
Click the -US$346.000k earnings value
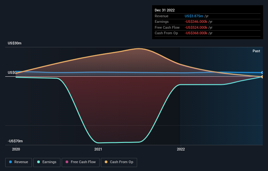pos(196,22)
